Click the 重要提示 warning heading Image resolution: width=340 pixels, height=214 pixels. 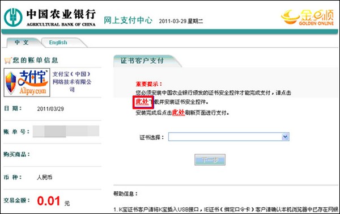pos(149,84)
